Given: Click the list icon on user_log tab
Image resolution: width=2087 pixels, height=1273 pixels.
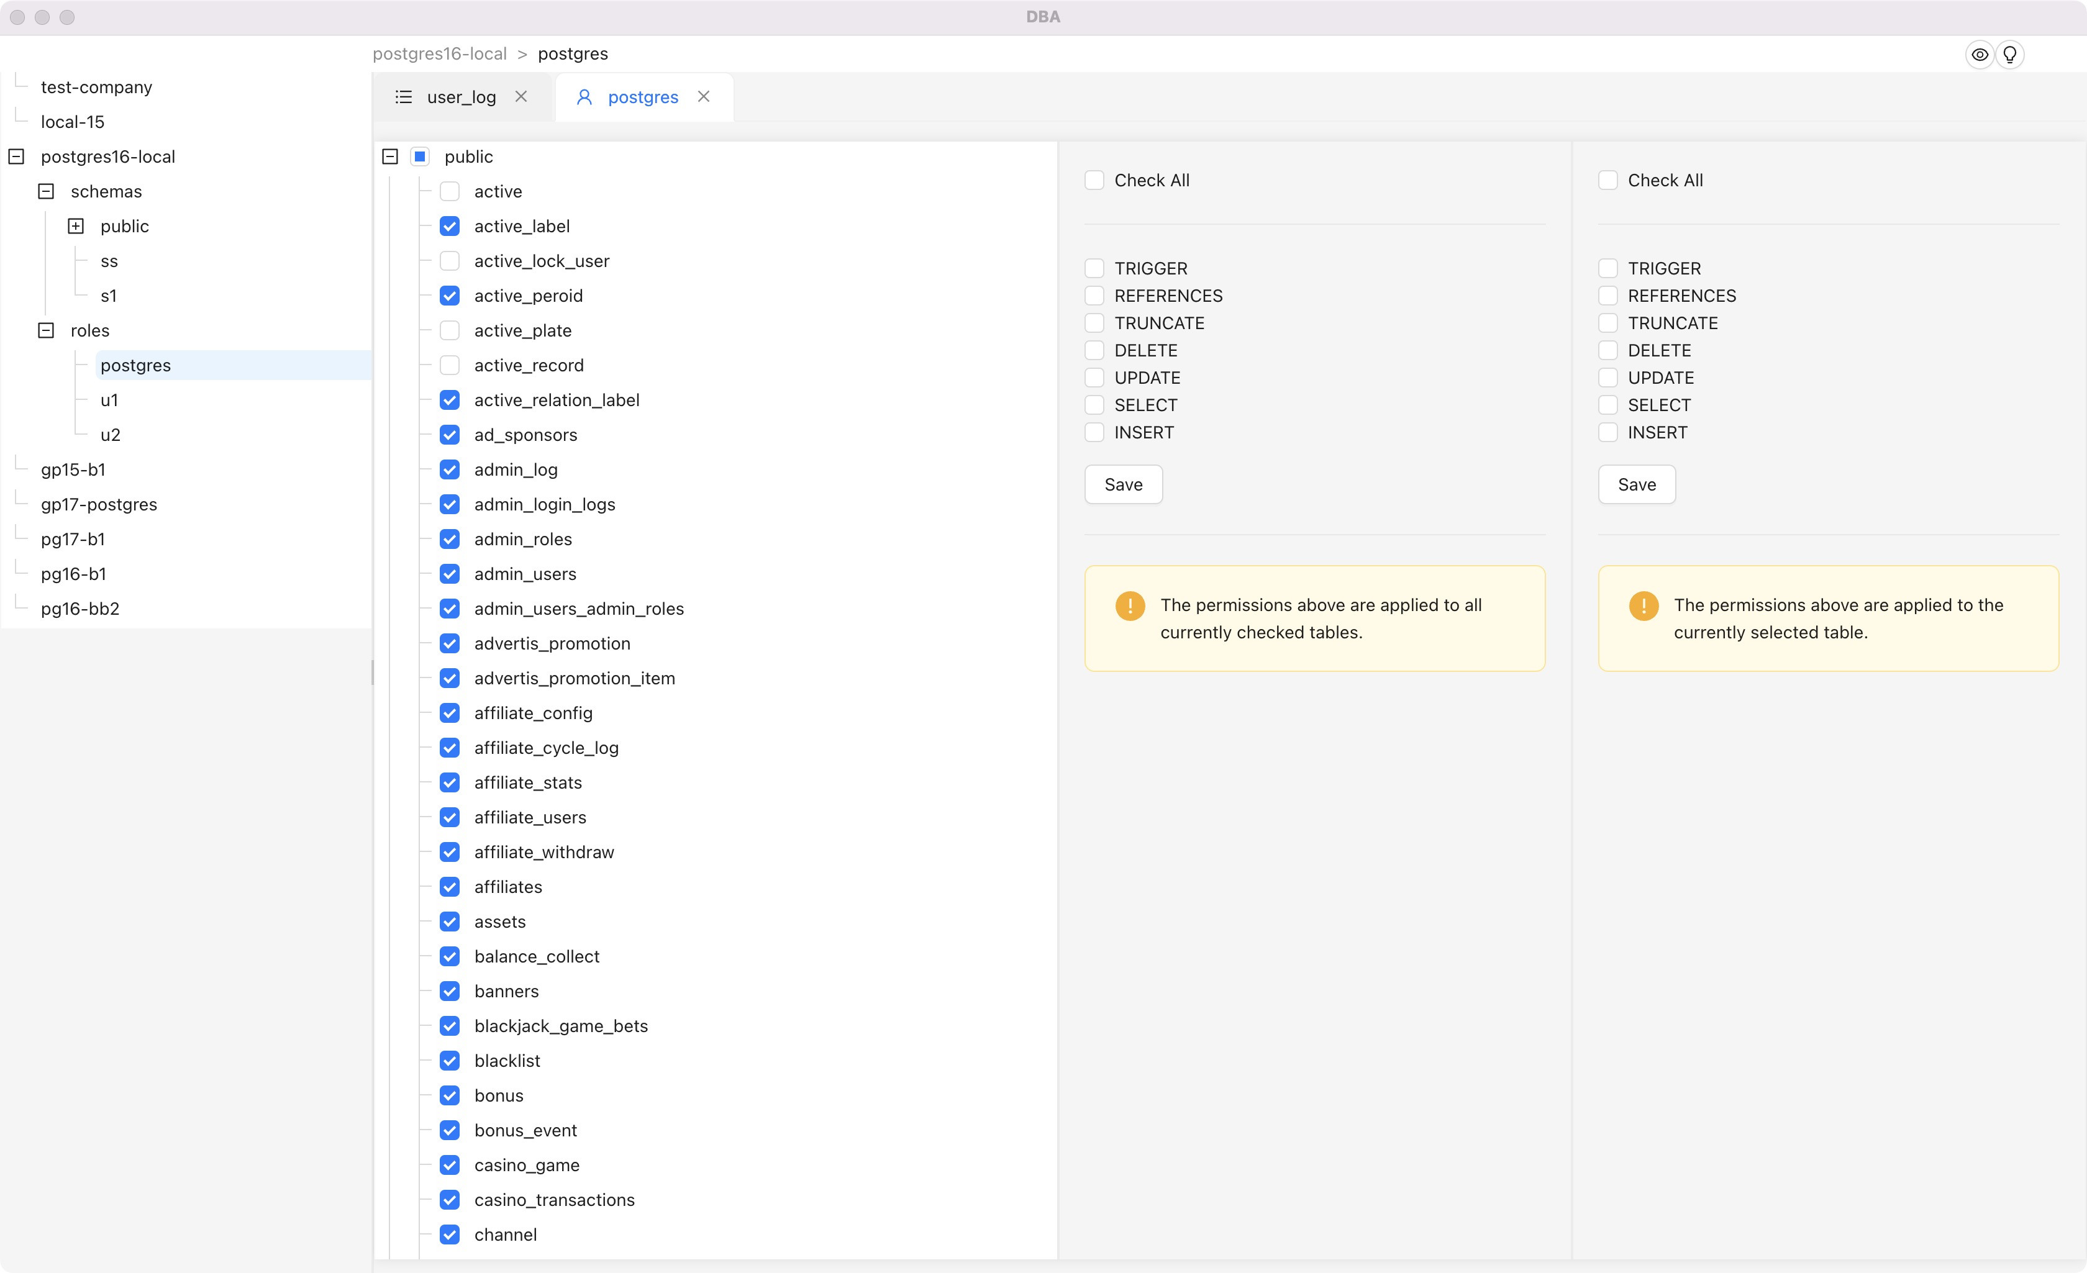Looking at the screenshot, I should pyautogui.click(x=404, y=97).
